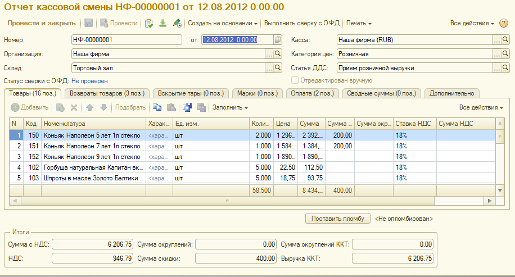Screen dimensions: 515x277
Task: Open Создать на основании dropdown
Action: tap(223, 23)
